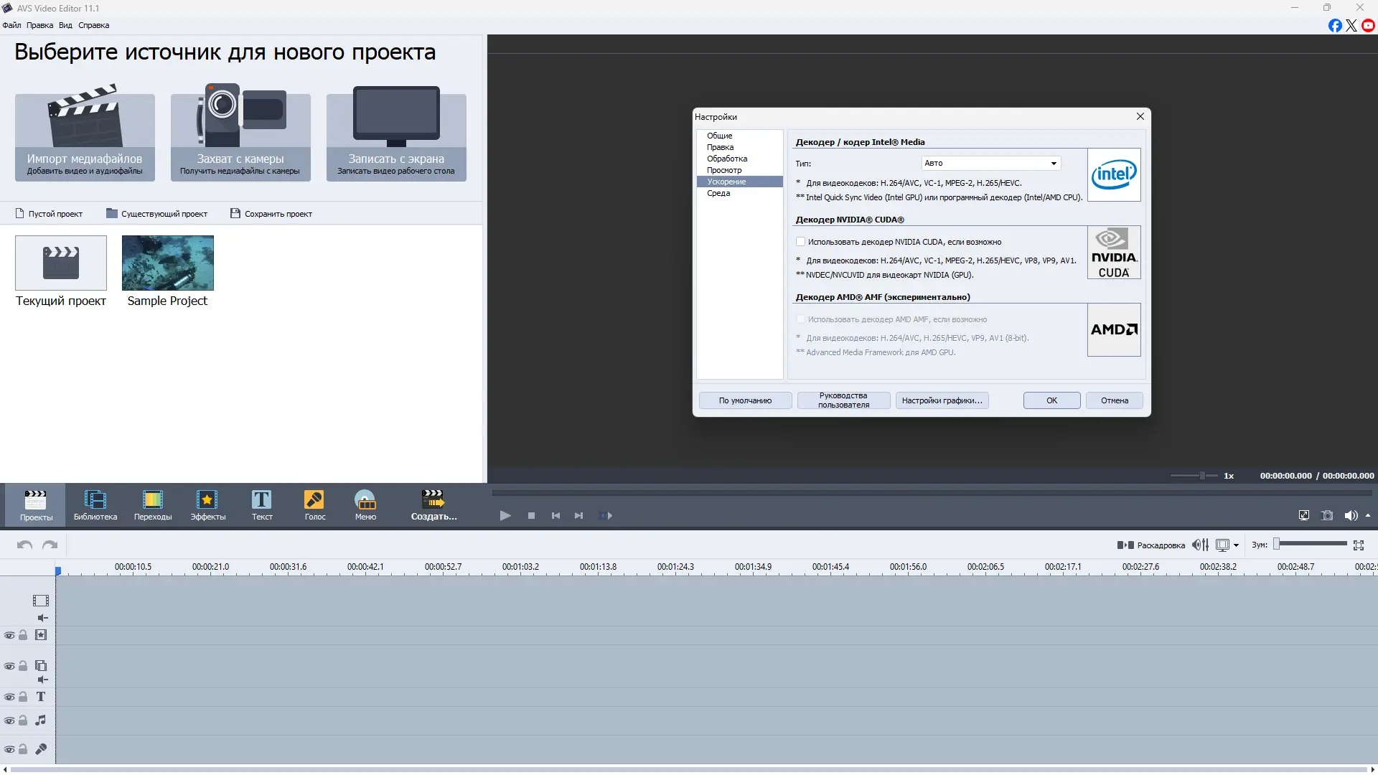Open the Библиотека media library panel
Viewport: 1378px width, 775px height.
tap(95, 504)
